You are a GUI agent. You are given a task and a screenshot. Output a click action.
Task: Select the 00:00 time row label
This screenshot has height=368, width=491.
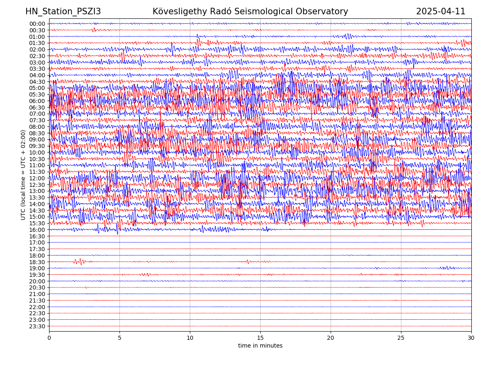tap(37, 24)
